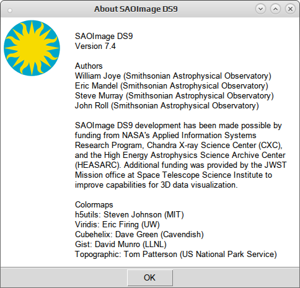The width and height of the screenshot is (300, 288).
Task: Click 'Viridis: Eric Firing (UW)' line
Action: tap(117, 224)
